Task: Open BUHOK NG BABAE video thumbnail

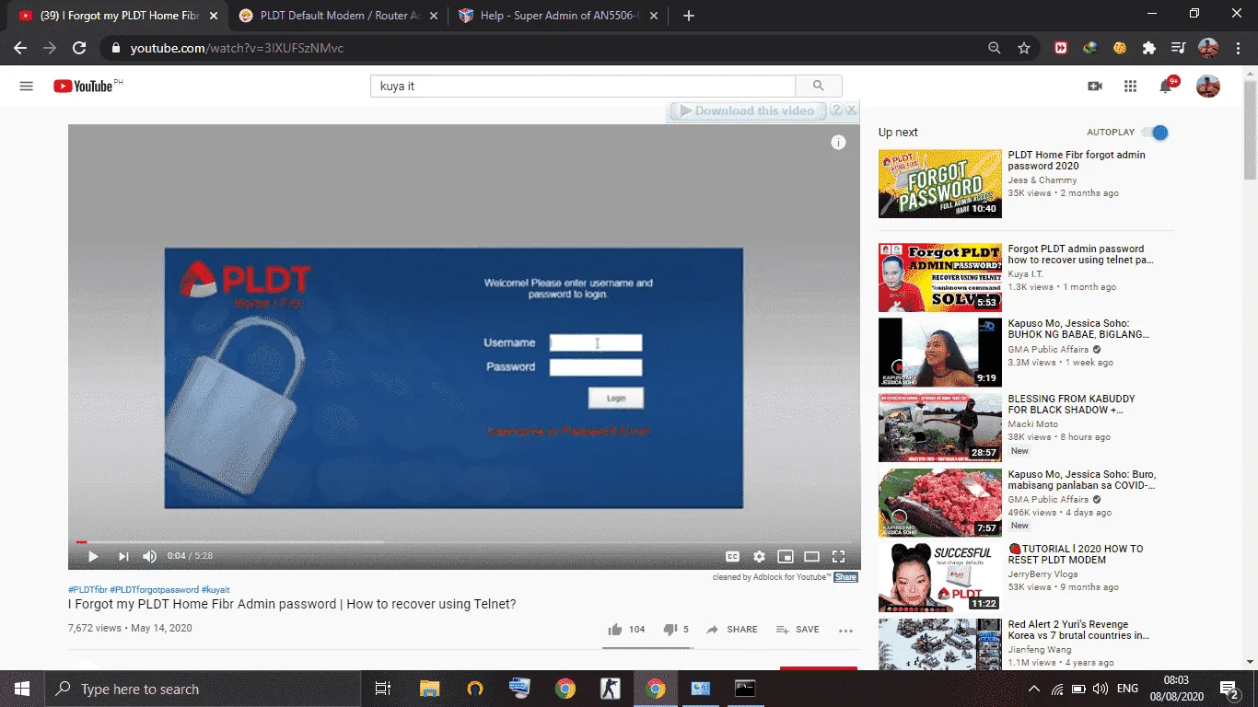Action: click(x=939, y=352)
